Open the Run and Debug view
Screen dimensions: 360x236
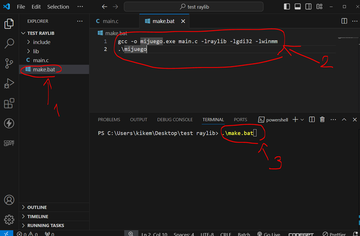pos(9,83)
